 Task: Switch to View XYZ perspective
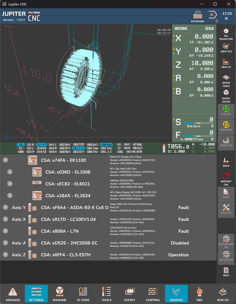pos(226,48)
